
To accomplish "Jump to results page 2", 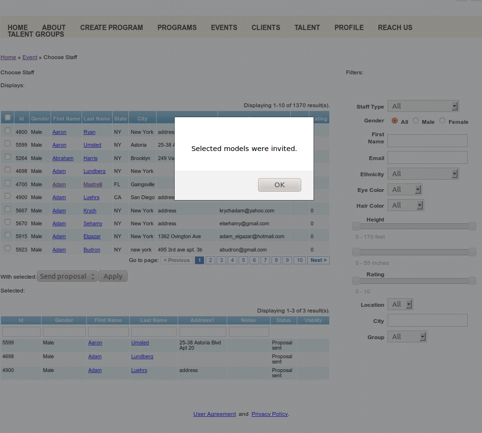I will [x=210, y=260].
